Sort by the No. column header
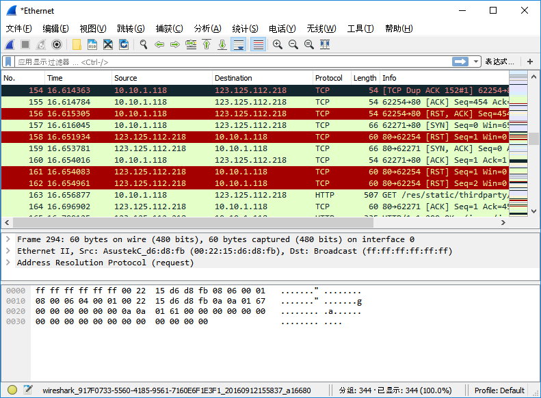 point(23,78)
